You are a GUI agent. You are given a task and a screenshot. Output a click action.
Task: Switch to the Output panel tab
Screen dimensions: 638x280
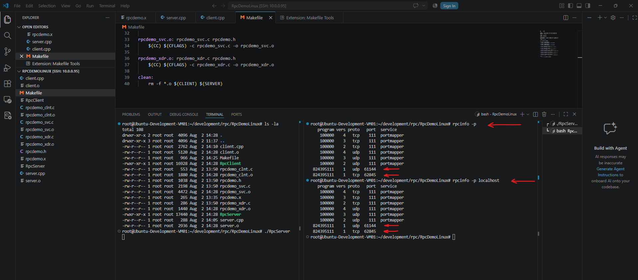point(155,114)
